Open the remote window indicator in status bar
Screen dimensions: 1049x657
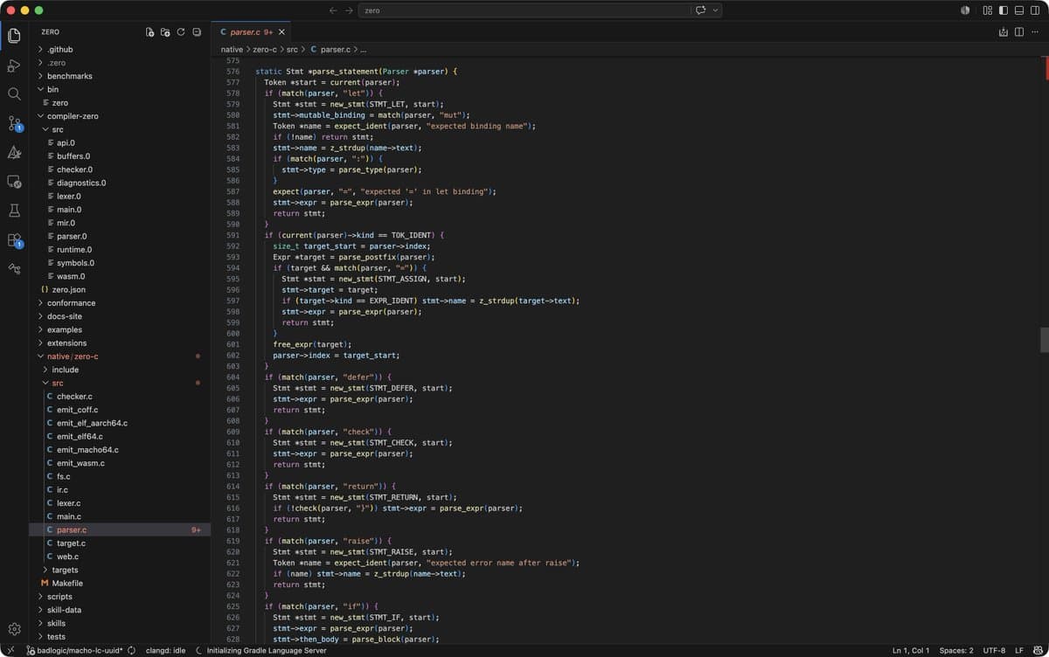(10, 650)
